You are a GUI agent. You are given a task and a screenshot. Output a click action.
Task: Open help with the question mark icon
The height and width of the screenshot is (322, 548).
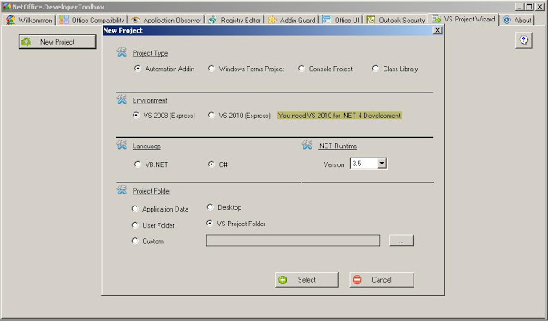524,40
